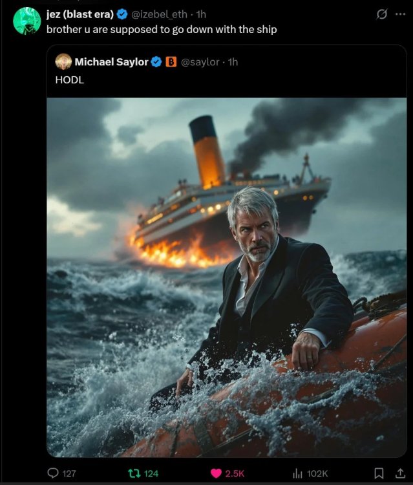Click the reply icon showing 127
This screenshot has height=485, width=413.
click(x=54, y=473)
